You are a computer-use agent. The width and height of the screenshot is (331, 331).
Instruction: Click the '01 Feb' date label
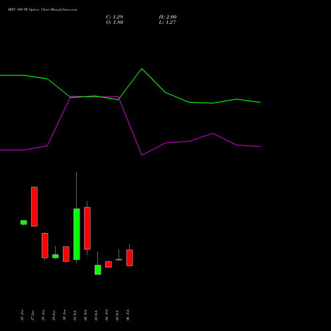(75, 315)
